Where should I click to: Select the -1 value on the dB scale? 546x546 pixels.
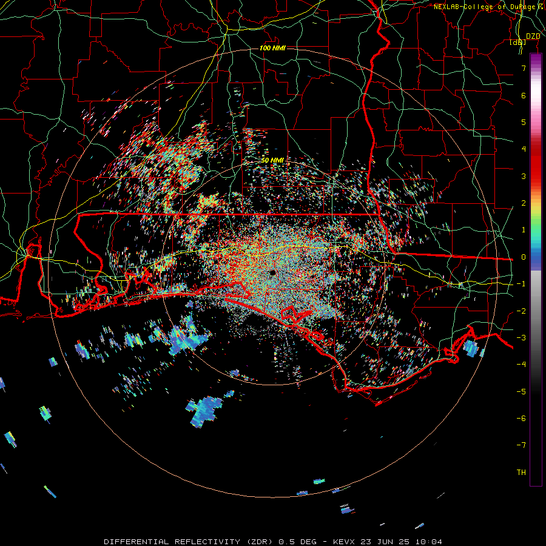[x=521, y=284]
